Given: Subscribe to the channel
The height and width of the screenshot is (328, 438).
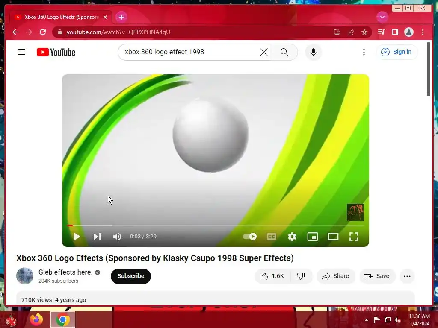Looking at the screenshot, I should pos(131,276).
